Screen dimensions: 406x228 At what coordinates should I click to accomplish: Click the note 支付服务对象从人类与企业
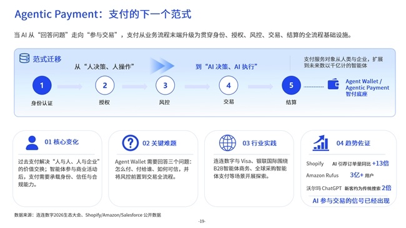coord(343,62)
